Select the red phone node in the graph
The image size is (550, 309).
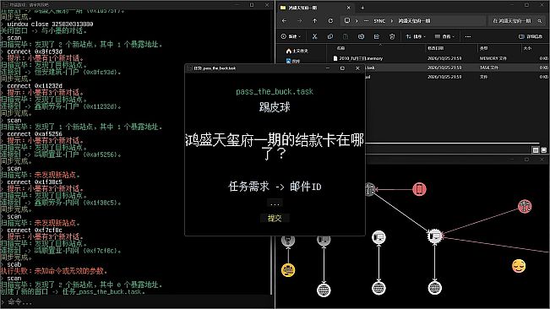pos(419,189)
